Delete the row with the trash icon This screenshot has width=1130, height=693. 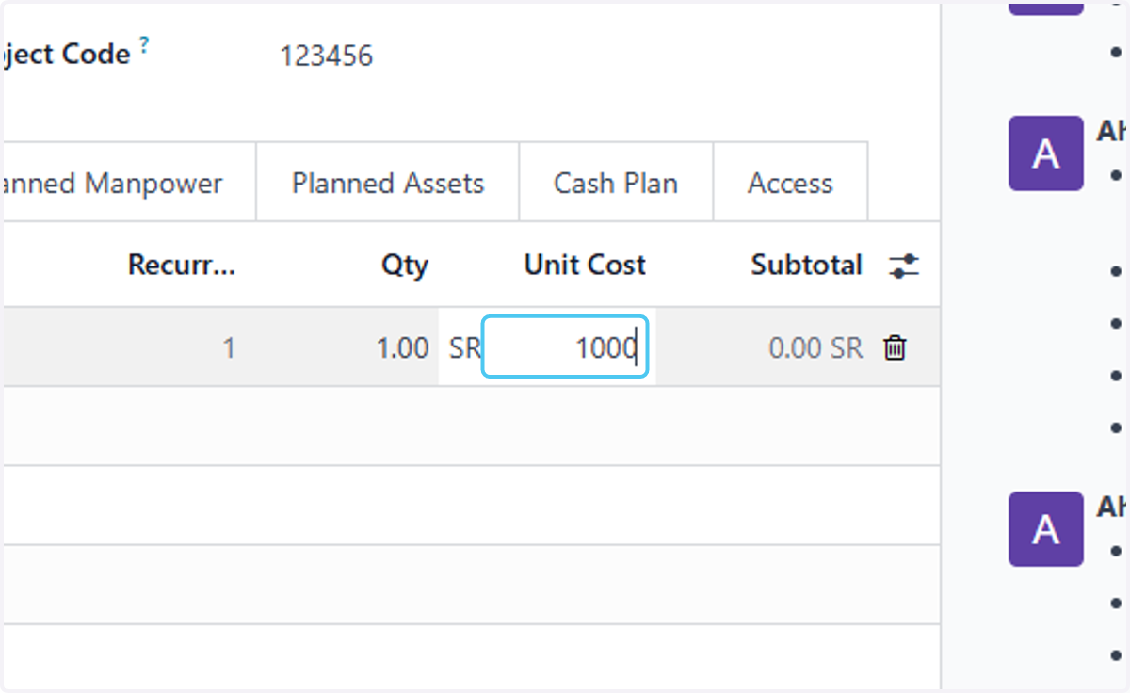(895, 348)
